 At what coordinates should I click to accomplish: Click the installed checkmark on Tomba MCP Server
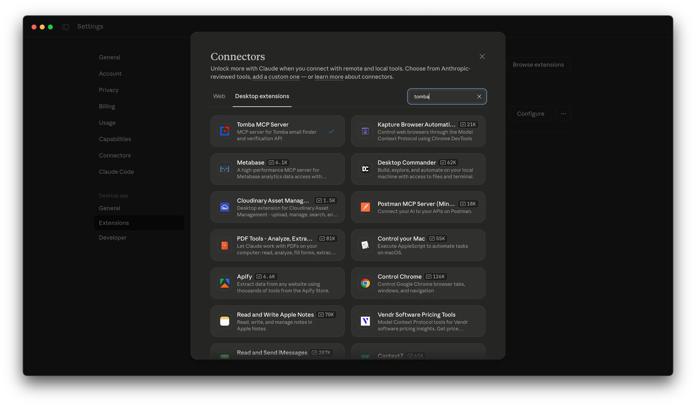pyautogui.click(x=331, y=131)
